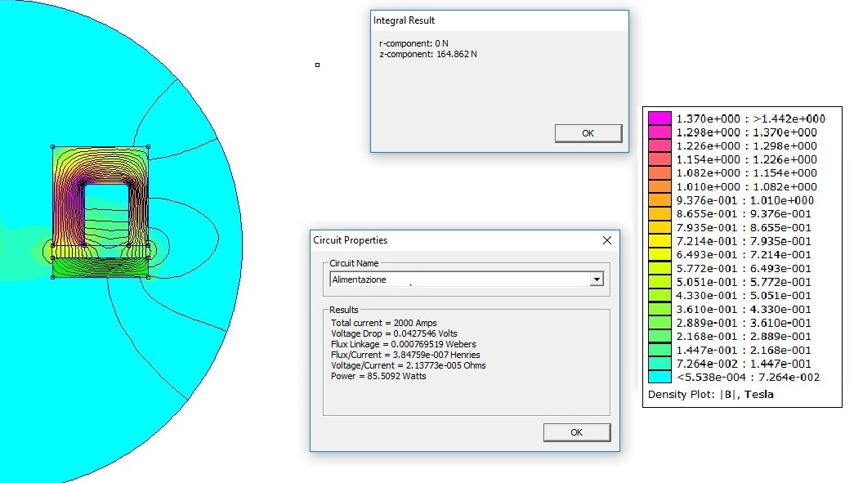Click OK in the Circuit Properties dialog
854x483 pixels.
[x=577, y=432]
